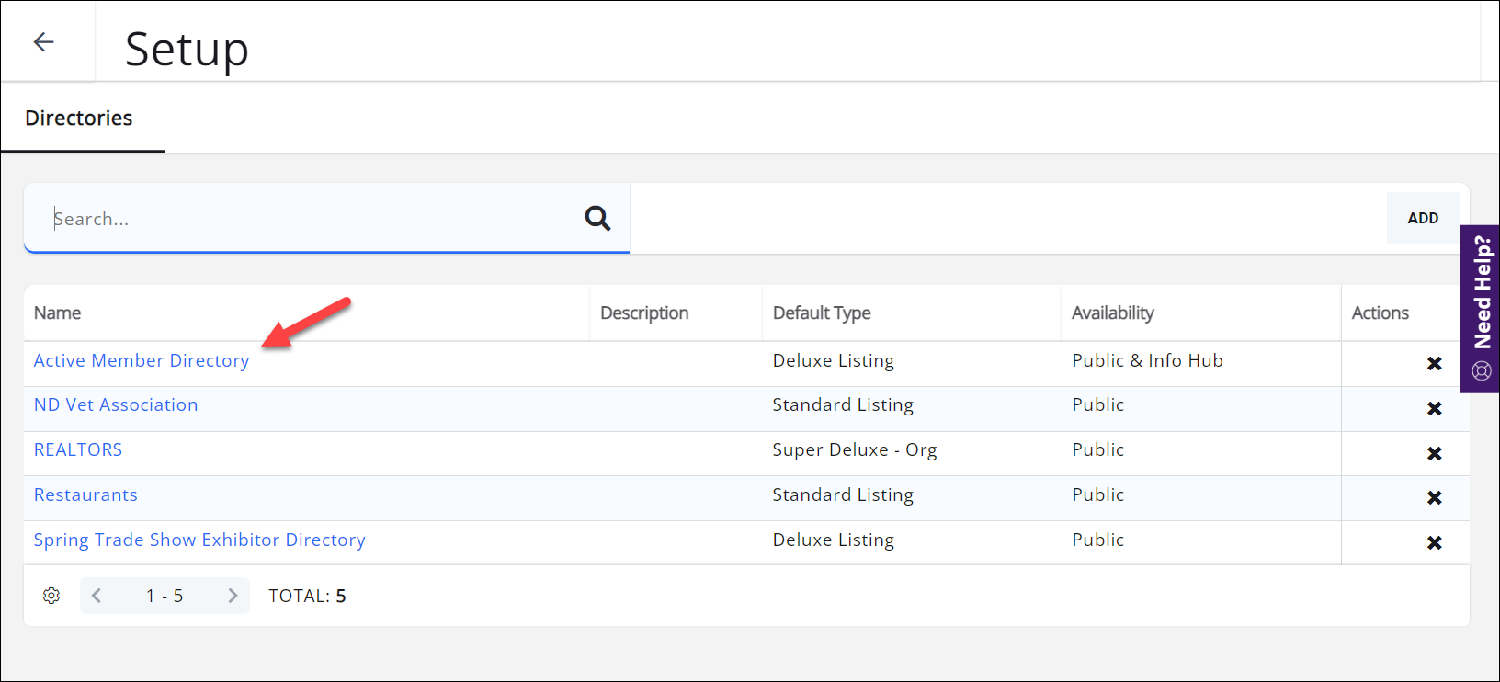1500x682 pixels.
Task: Click the back arrow icon
Action: click(43, 41)
